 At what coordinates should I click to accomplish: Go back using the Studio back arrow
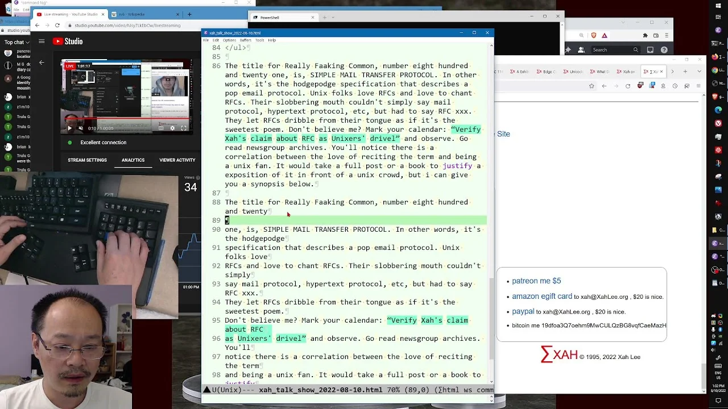click(x=42, y=62)
